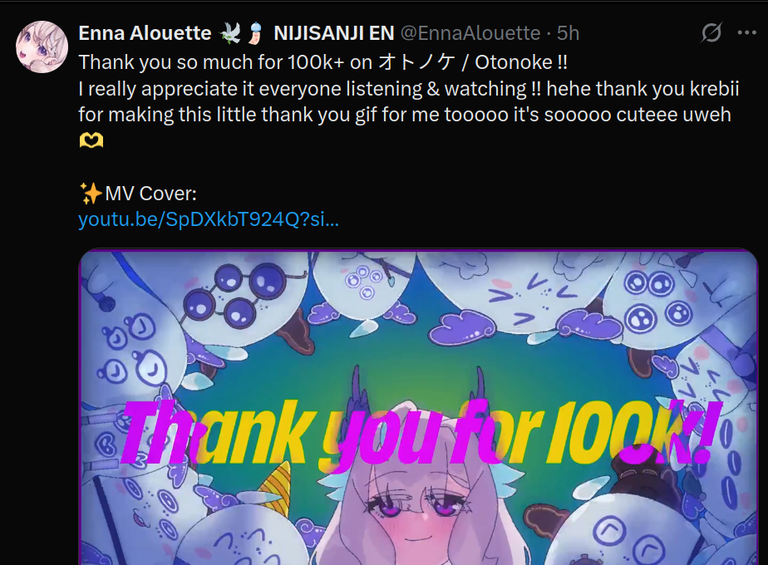Open Enna Alouette's profile avatar
The image size is (768, 565).
click(42, 47)
